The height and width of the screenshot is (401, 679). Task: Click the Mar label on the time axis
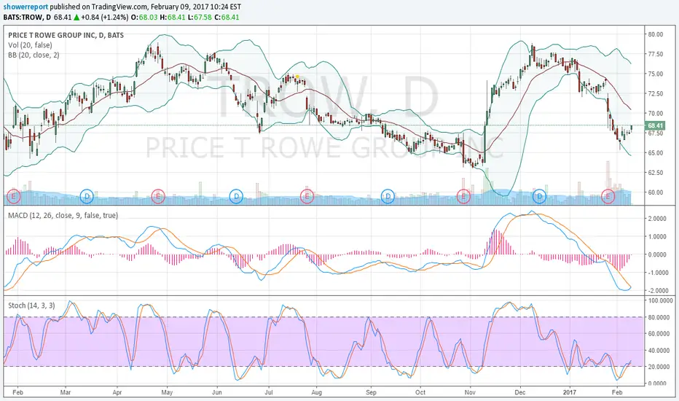tap(66, 392)
